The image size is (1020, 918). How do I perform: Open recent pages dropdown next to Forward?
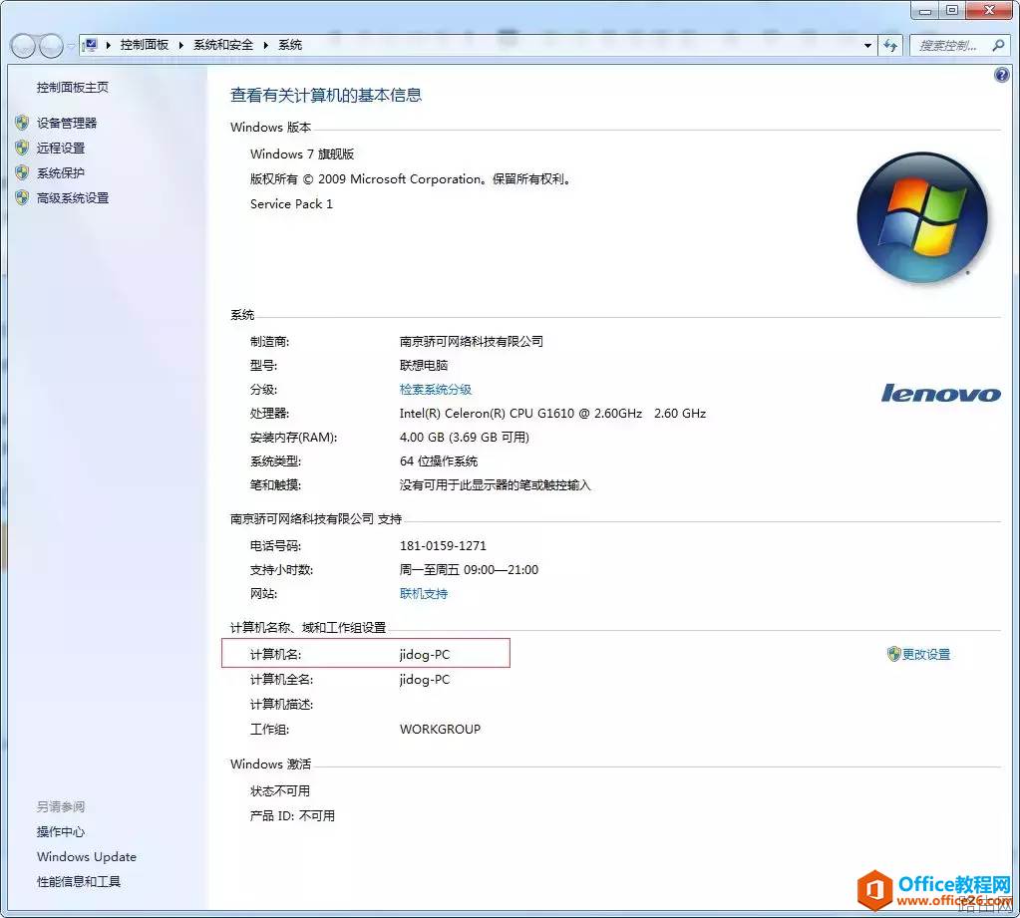tap(70, 46)
